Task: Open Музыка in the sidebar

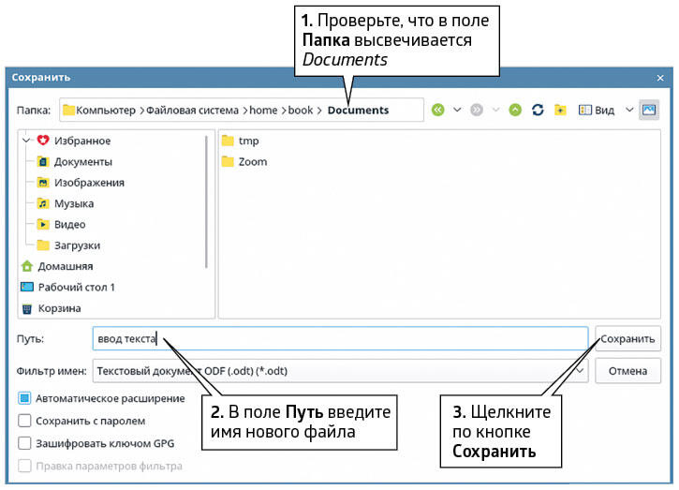Action: point(73,203)
